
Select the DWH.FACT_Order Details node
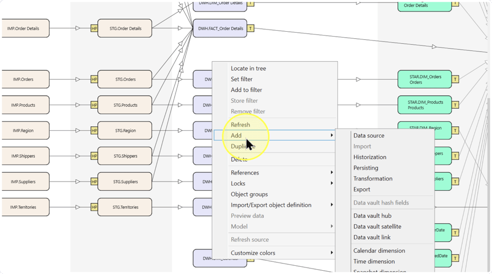pos(220,28)
